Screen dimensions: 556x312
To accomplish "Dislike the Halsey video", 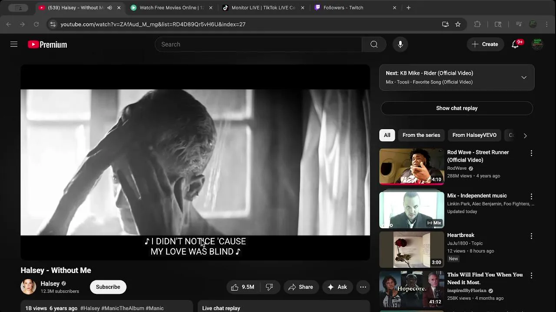I will [269, 287].
